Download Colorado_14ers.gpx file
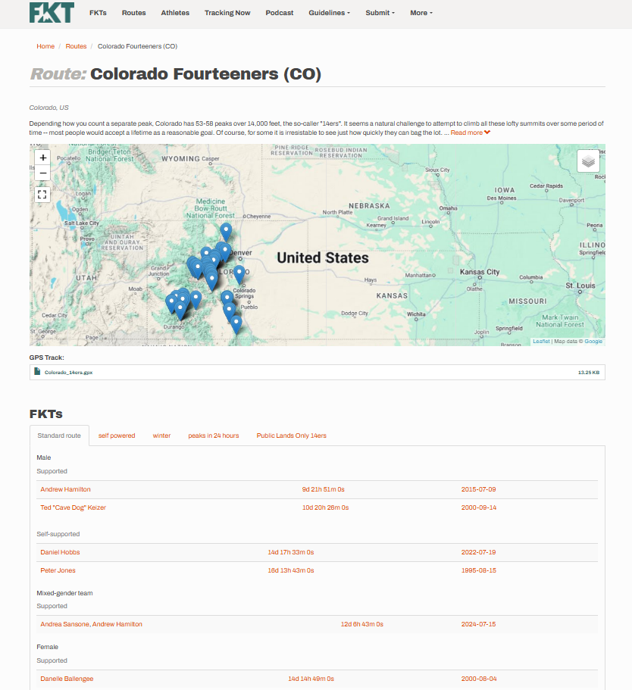Screen dimensions: 632x690 pyautogui.click(x=69, y=373)
